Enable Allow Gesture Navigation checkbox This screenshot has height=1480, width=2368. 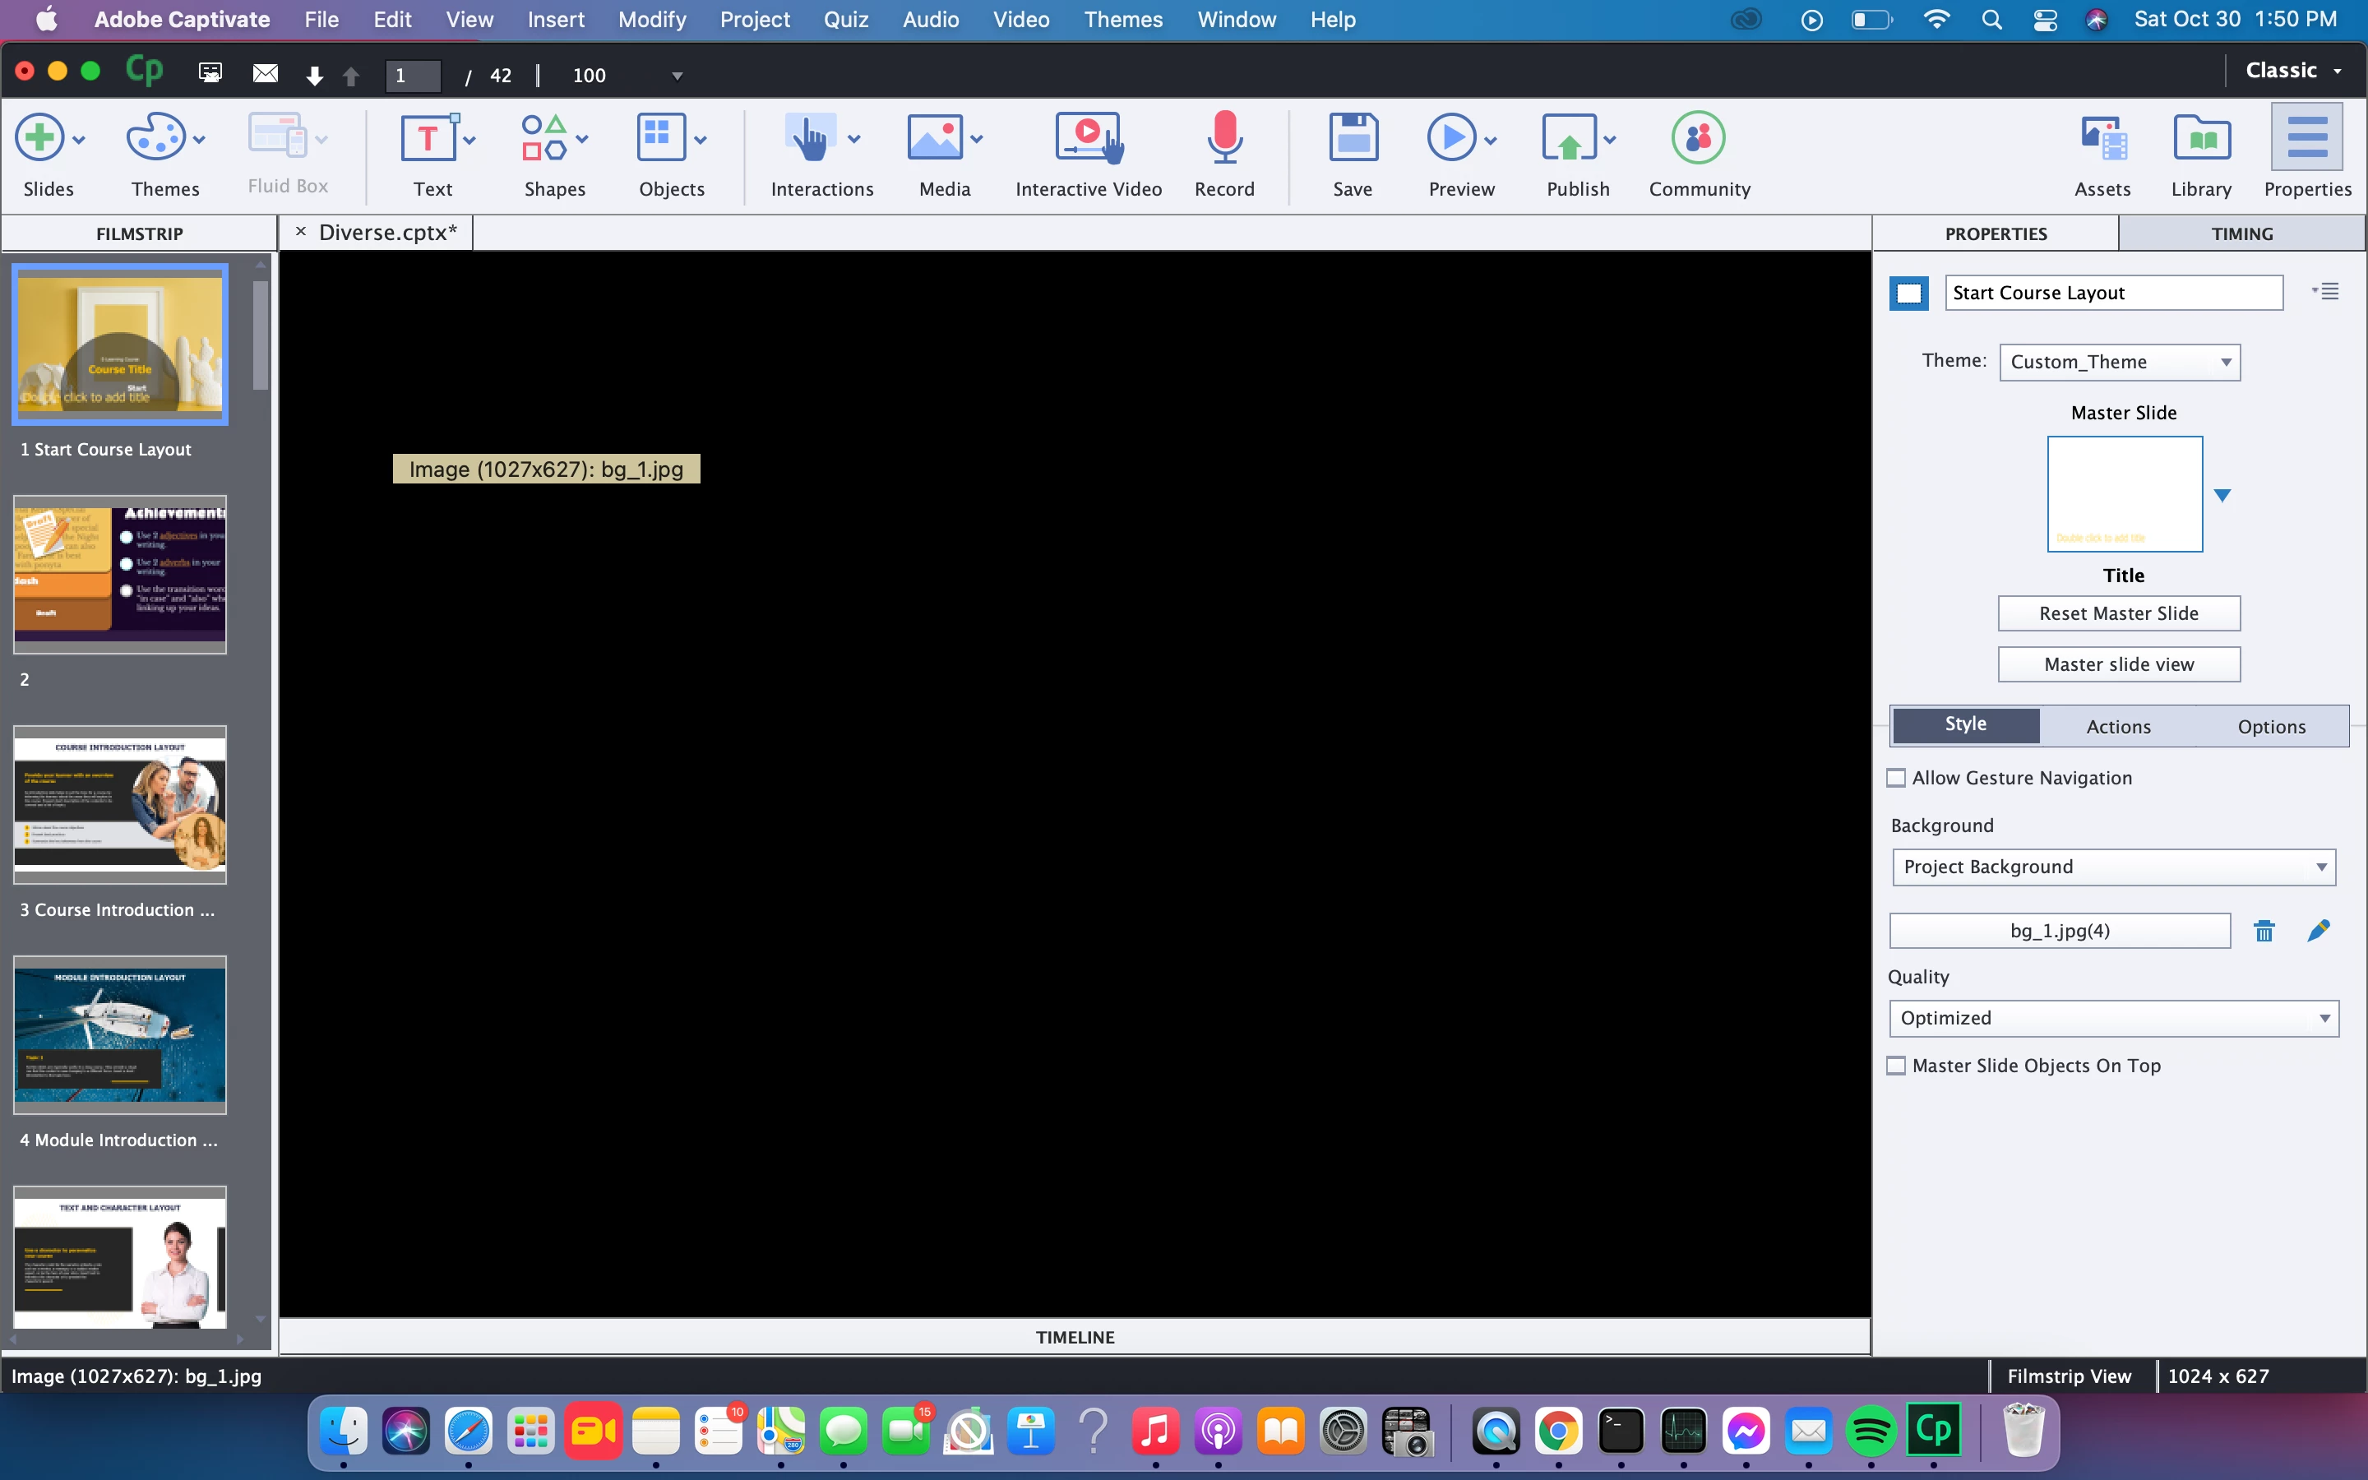click(x=1896, y=778)
